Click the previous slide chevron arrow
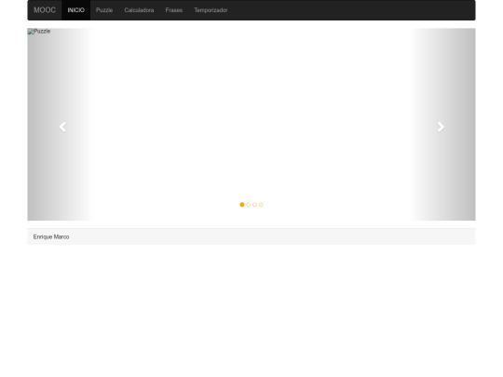The image size is (503, 377). tap(62, 127)
